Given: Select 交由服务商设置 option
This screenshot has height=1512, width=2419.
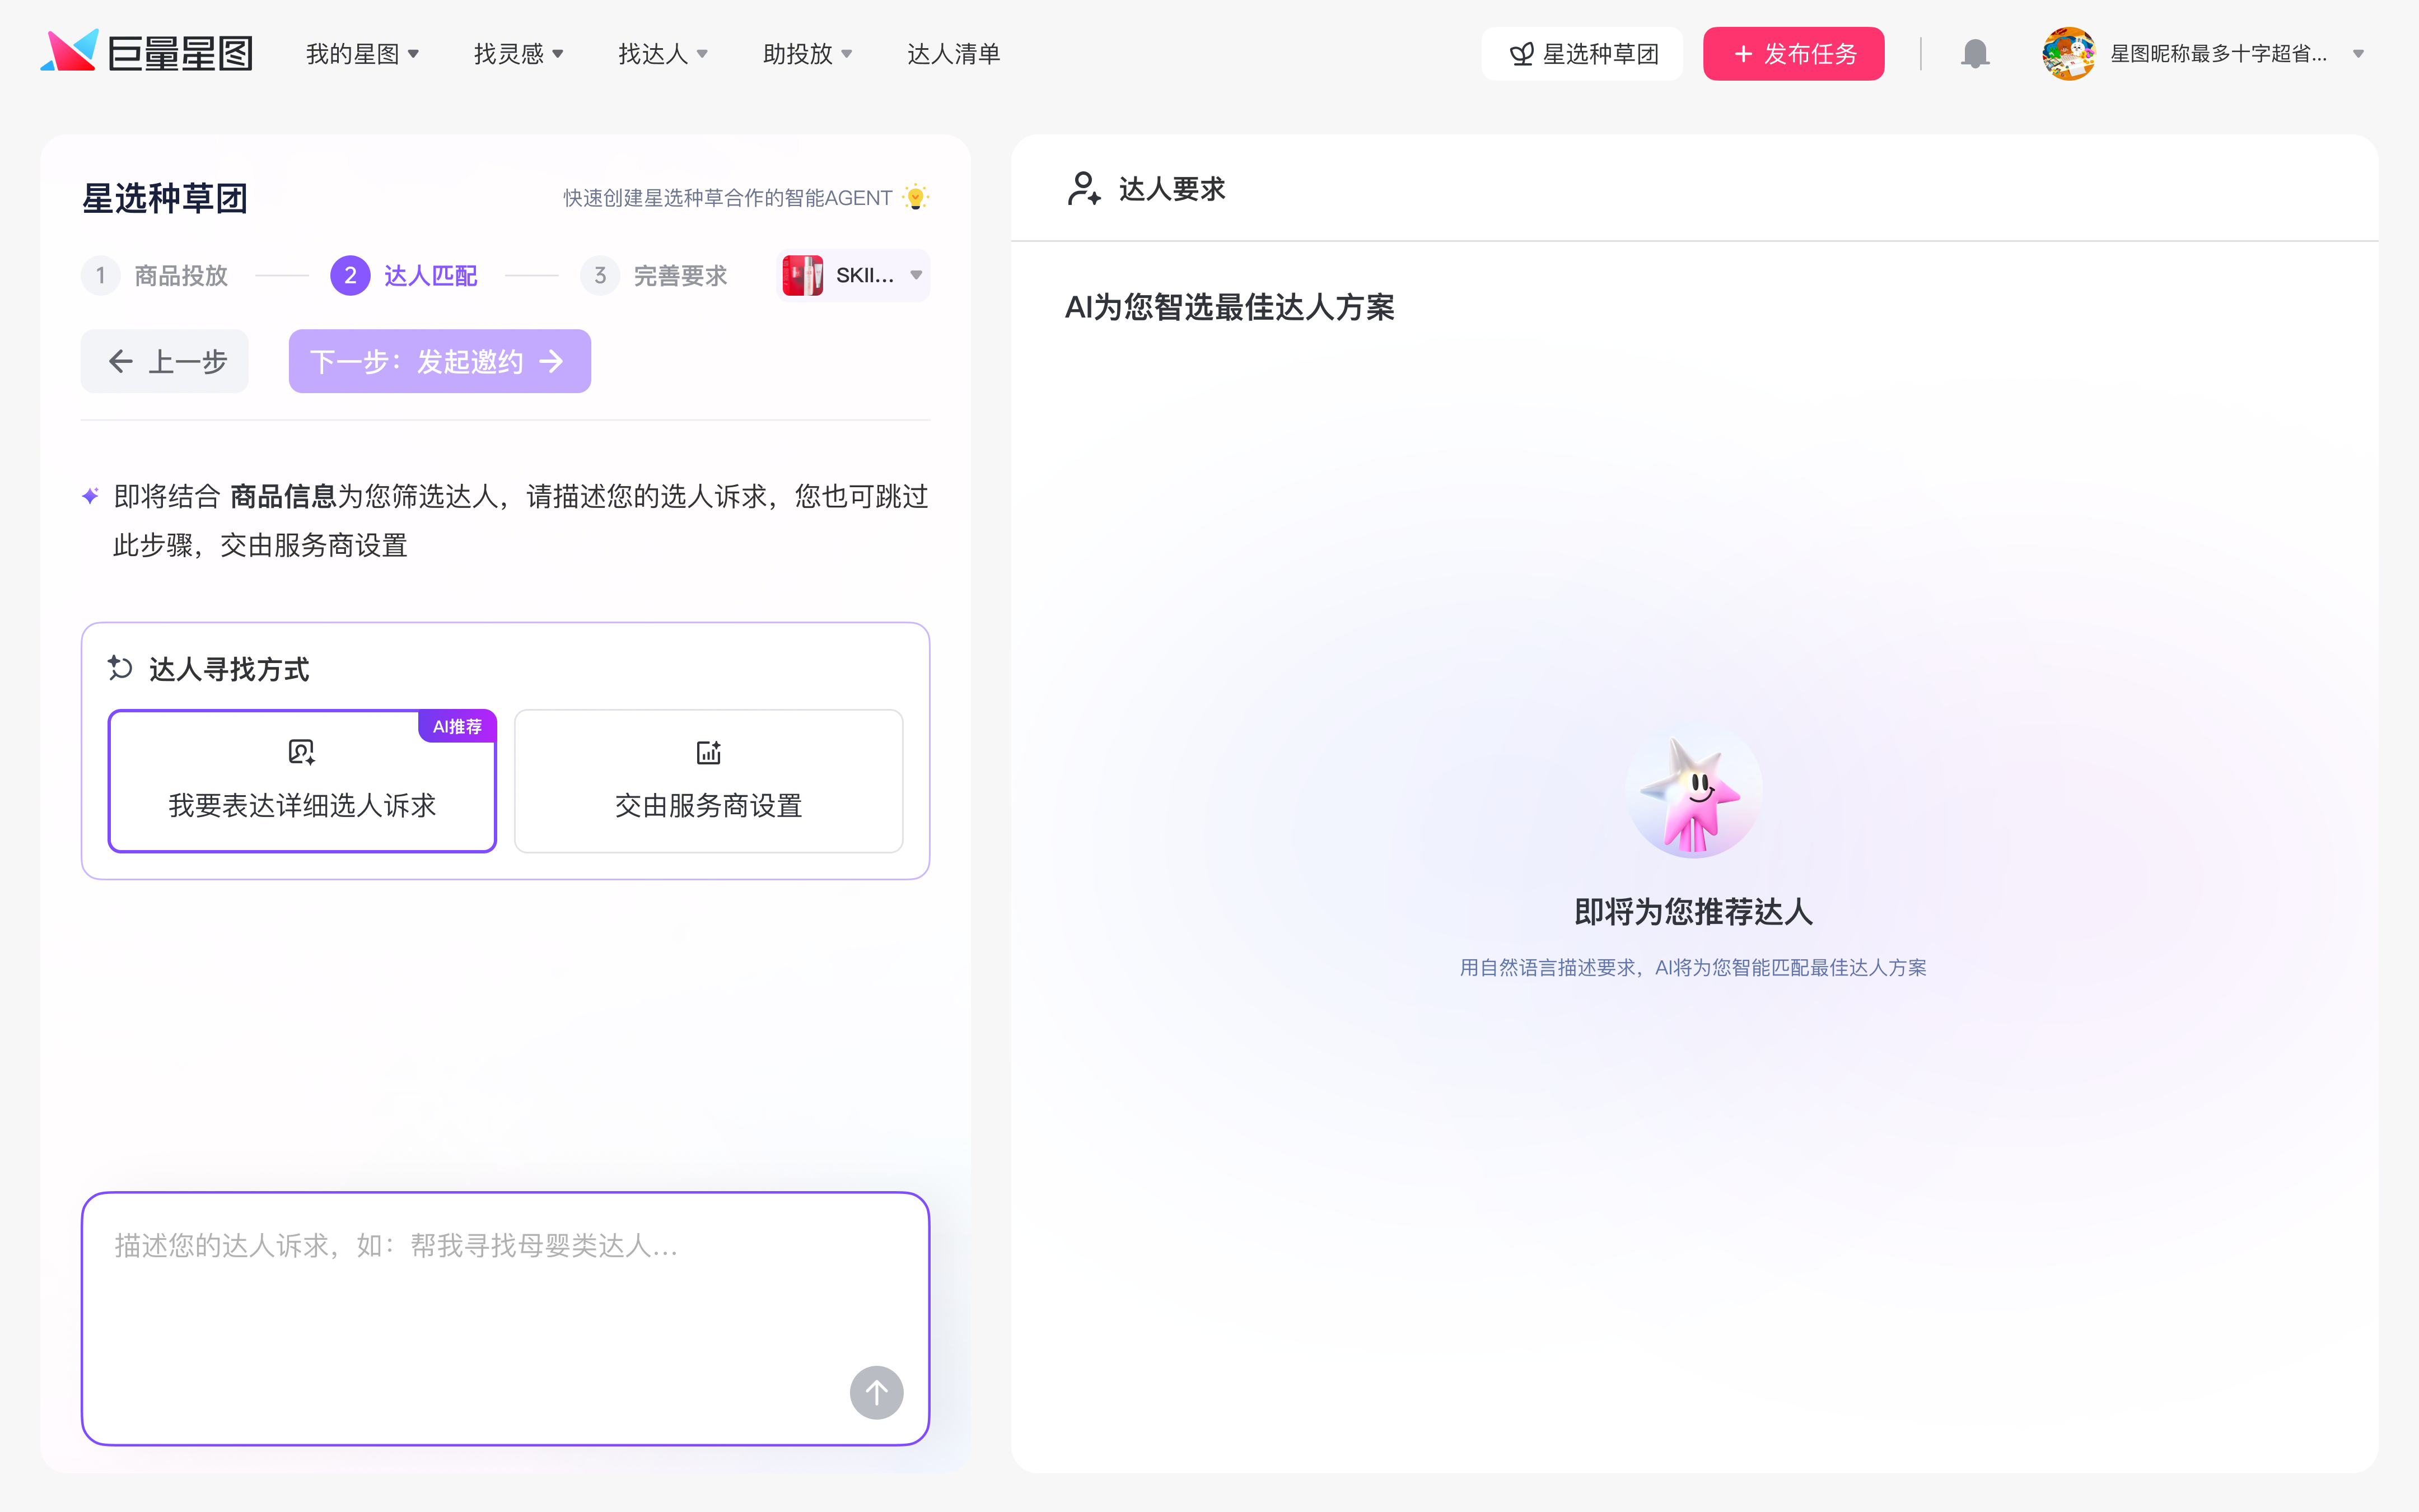Looking at the screenshot, I should 709,781.
